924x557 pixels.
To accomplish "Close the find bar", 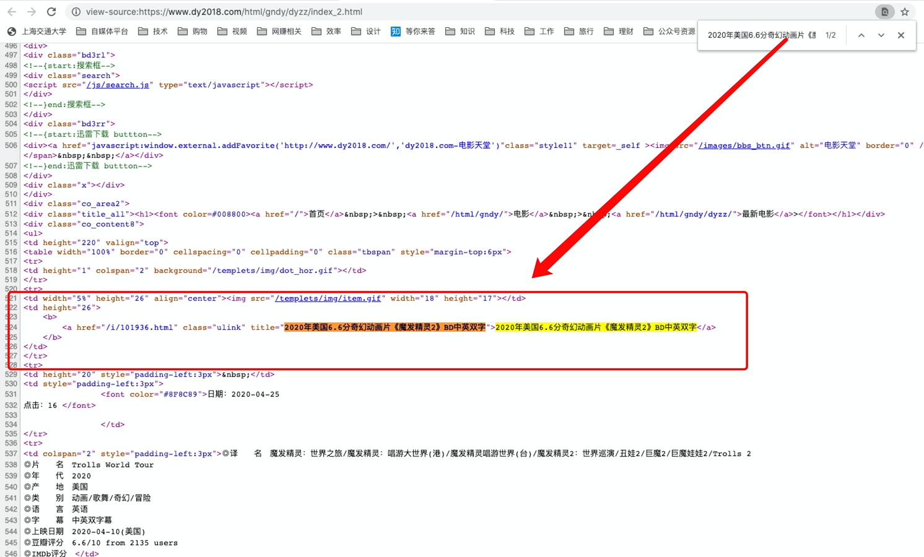I will pos(901,35).
